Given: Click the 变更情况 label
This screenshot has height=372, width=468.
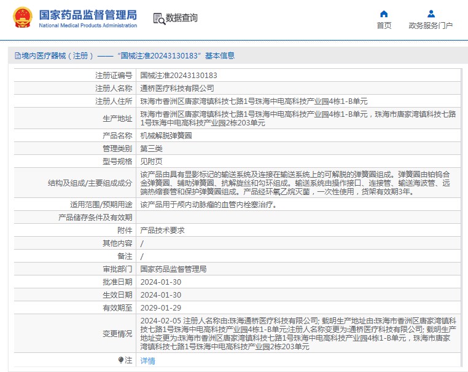Looking at the screenshot, I should click(x=117, y=333).
